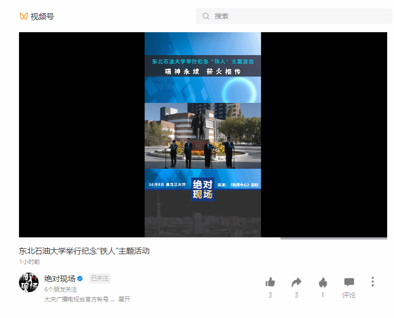Screen dimensions: 394x318
Task: Open comments via speech bubble icon
Action: point(349,282)
